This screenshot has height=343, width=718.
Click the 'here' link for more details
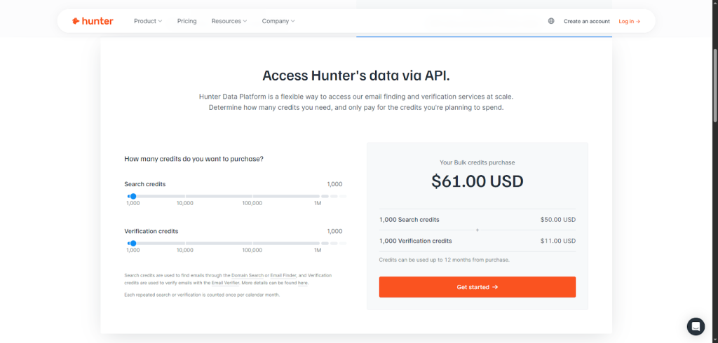302,283
